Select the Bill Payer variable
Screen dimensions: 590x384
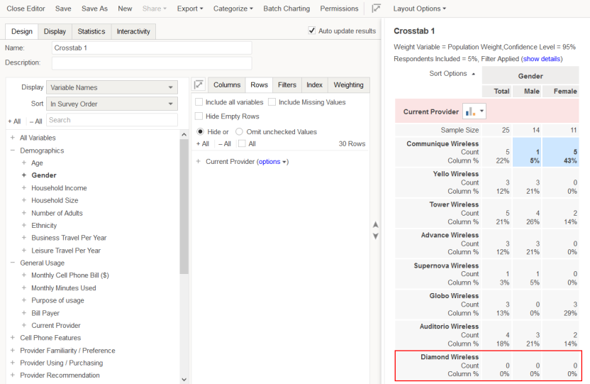tap(45, 313)
